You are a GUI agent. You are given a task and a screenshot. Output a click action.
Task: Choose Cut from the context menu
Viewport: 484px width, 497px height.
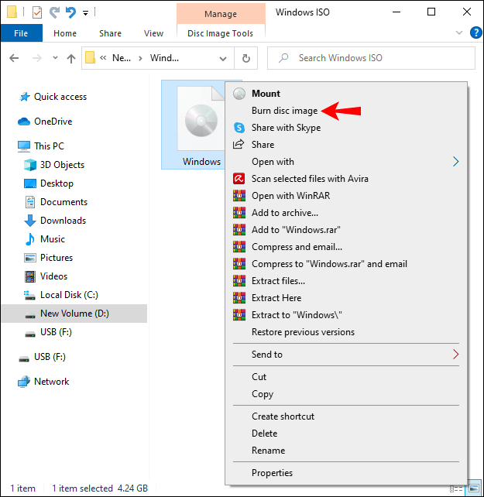click(346, 377)
